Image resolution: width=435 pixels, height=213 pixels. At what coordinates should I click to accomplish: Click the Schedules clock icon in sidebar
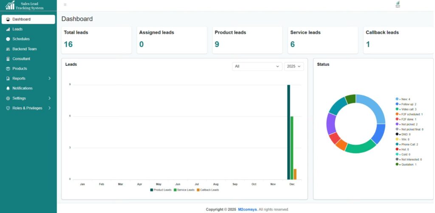(x=8, y=39)
